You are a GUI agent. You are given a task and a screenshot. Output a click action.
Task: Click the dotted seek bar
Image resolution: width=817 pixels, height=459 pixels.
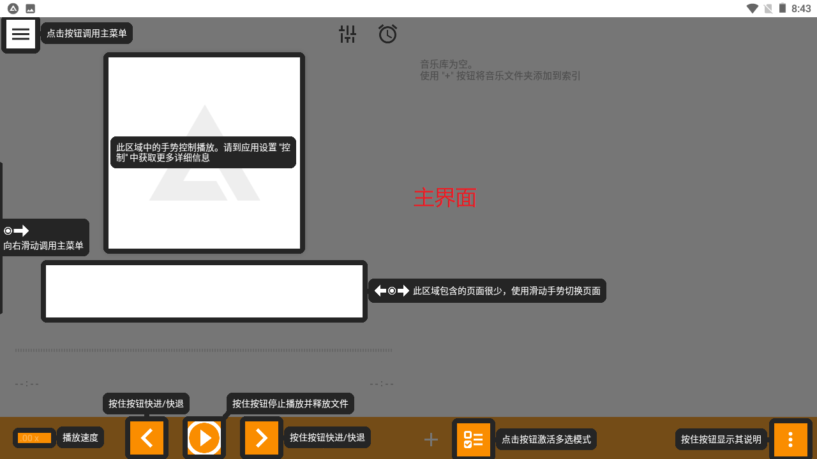203,350
